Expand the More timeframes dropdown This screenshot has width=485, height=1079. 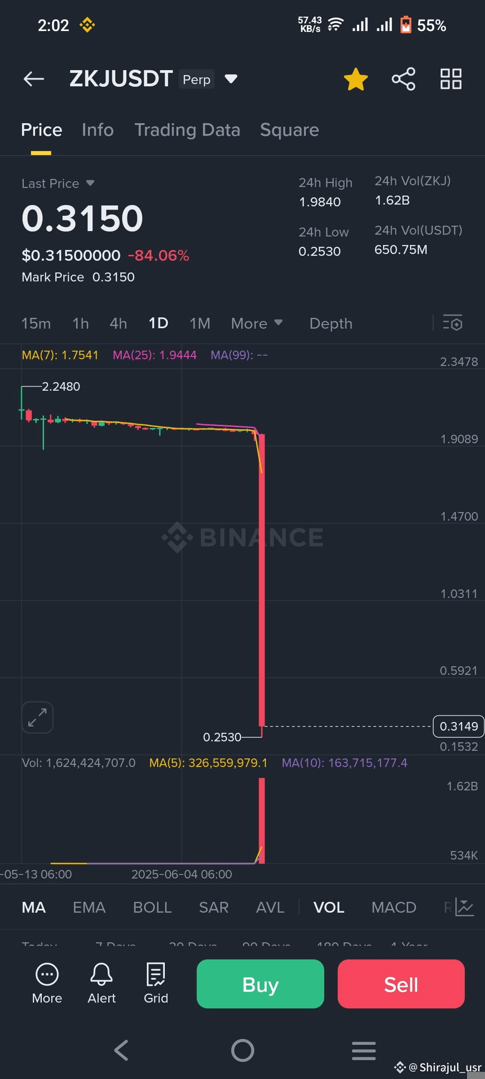pyautogui.click(x=257, y=323)
